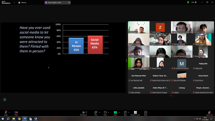
Task: Click the Najla.jodie name tile
Action: [203, 64]
